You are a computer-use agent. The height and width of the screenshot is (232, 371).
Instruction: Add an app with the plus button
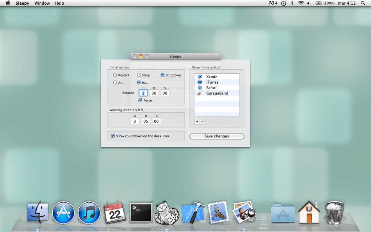(197, 121)
